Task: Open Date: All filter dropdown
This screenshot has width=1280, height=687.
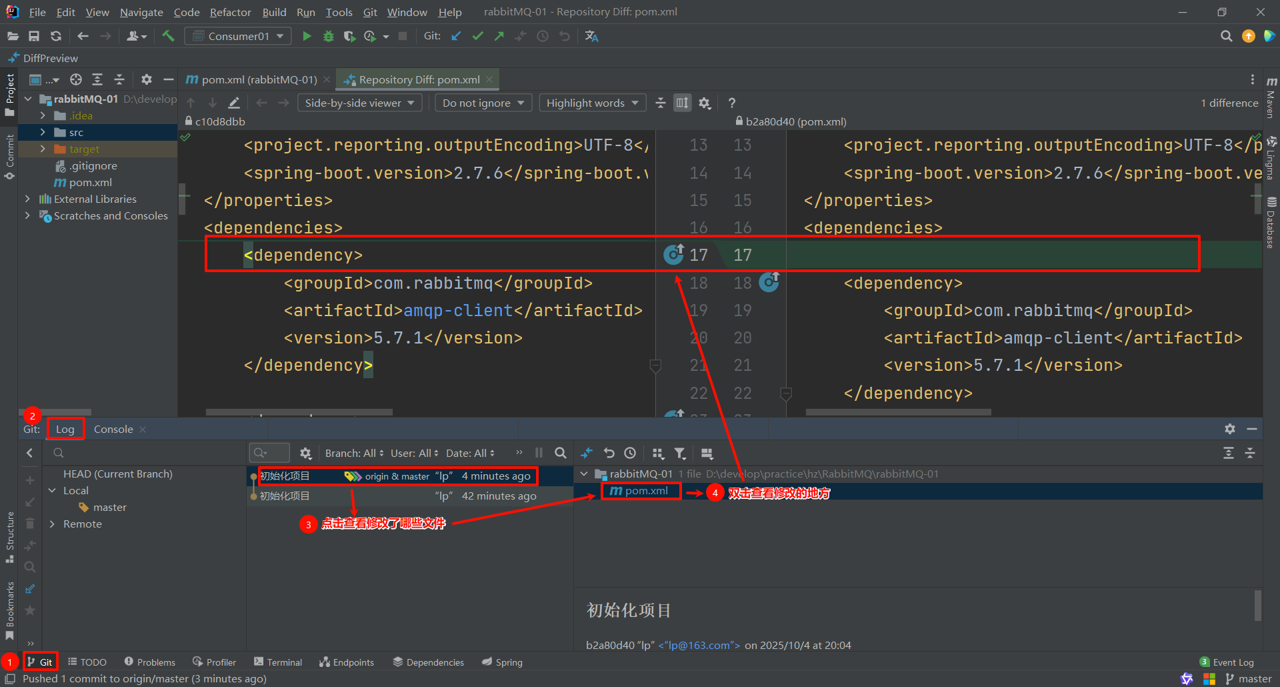Action: click(470, 453)
